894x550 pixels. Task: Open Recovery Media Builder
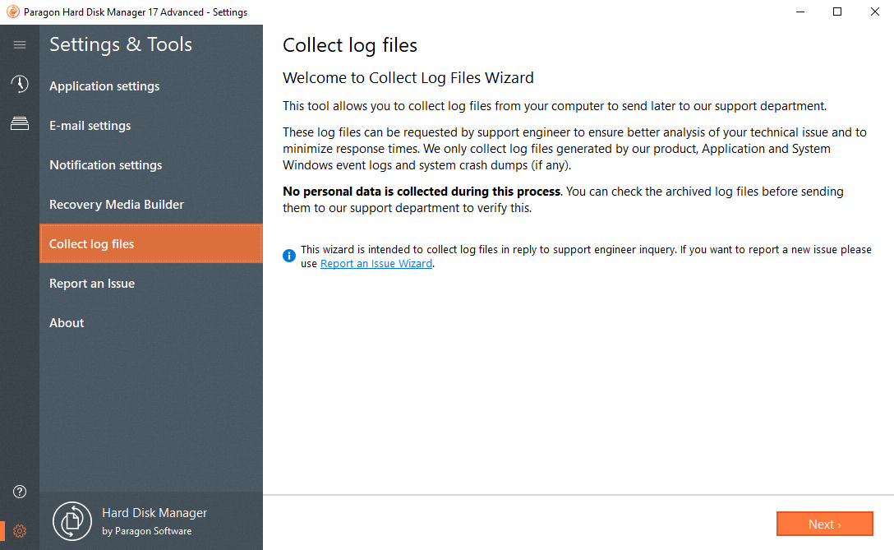click(x=116, y=204)
